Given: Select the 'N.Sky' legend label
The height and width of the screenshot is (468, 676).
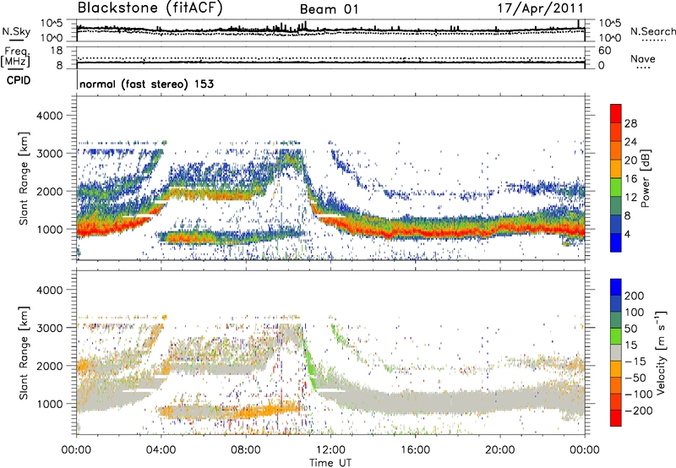Looking at the screenshot, I should pos(16,31).
